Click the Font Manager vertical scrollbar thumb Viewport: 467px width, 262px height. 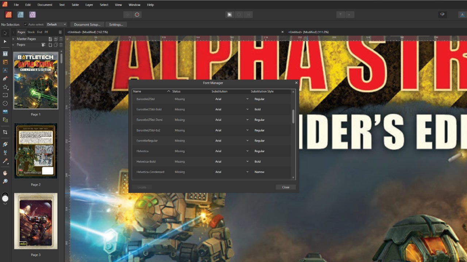(x=293, y=116)
